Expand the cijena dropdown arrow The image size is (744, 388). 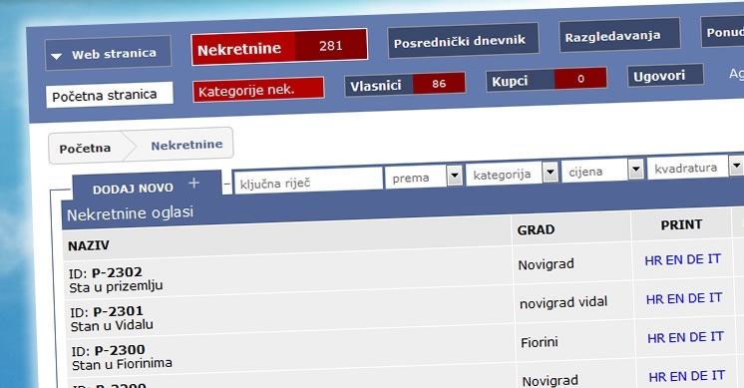click(636, 169)
